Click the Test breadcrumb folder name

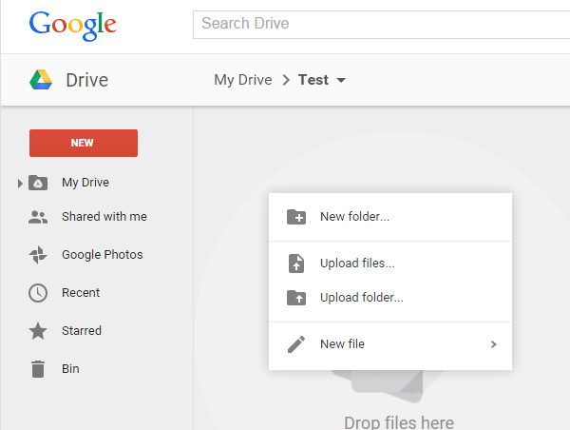[x=313, y=80]
